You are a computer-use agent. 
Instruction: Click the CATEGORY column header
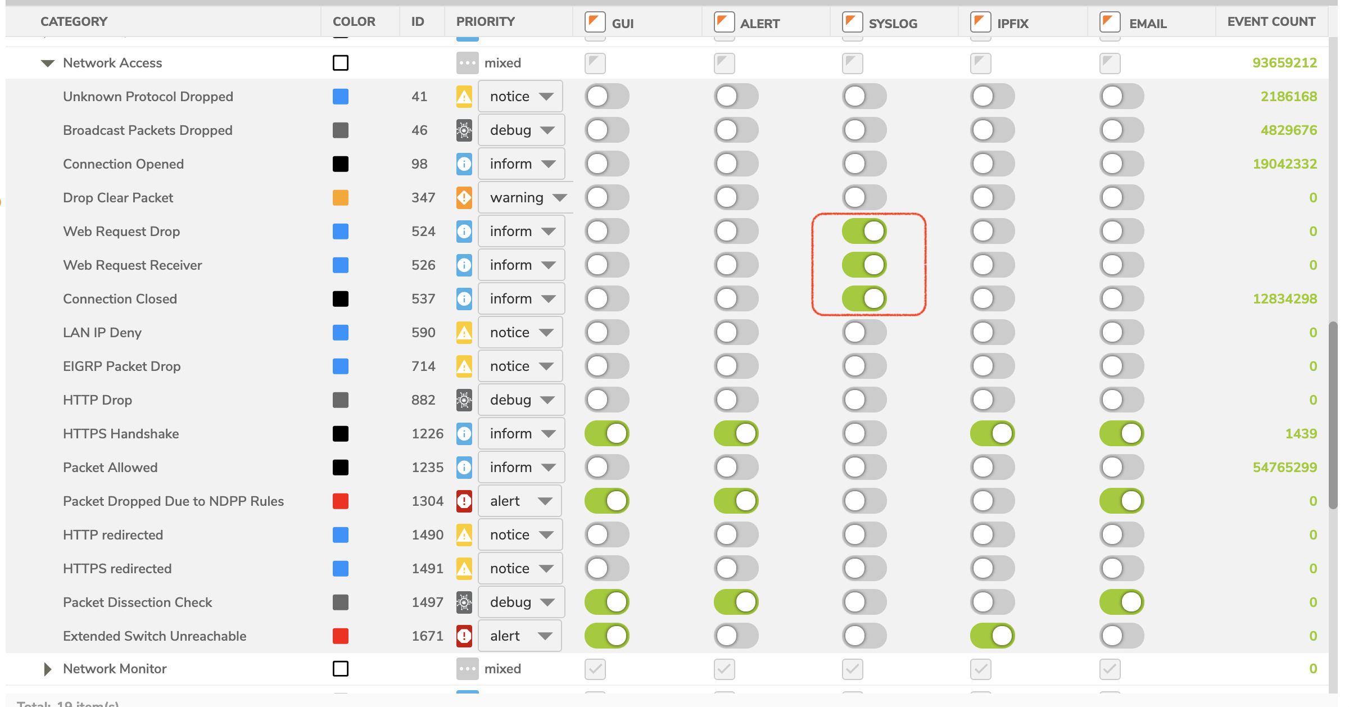tap(74, 21)
